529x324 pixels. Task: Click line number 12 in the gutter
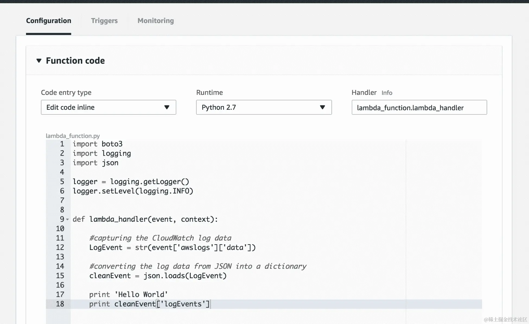60,248
